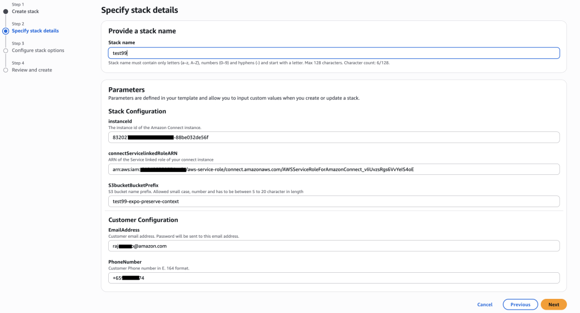Jump to Configure stack options step

(x=38, y=50)
